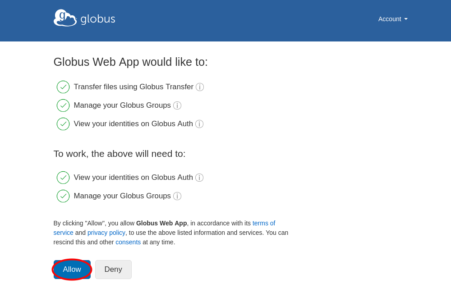Screen dimensions: 451x293
Task: Click green circle beside lower Groups permission
Action: 63,196
